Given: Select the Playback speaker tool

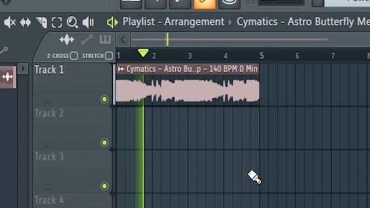Looking at the screenshot, I should 88,23.
